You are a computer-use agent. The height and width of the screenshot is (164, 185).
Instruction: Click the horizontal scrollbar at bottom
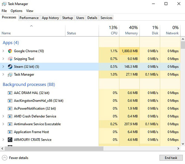click(52, 148)
